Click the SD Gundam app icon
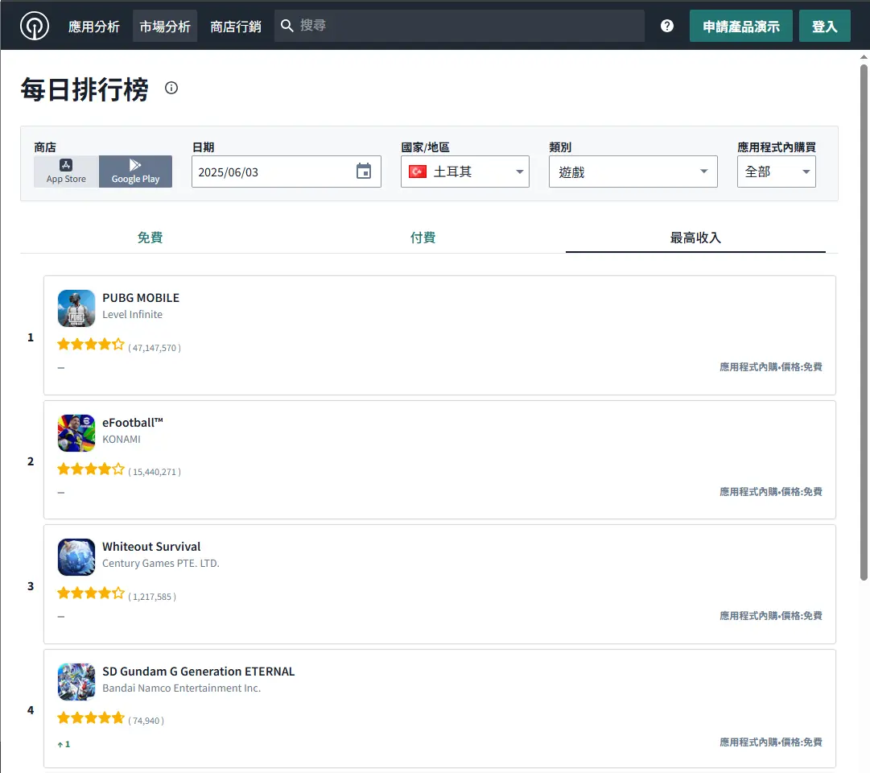 [76, 682]
